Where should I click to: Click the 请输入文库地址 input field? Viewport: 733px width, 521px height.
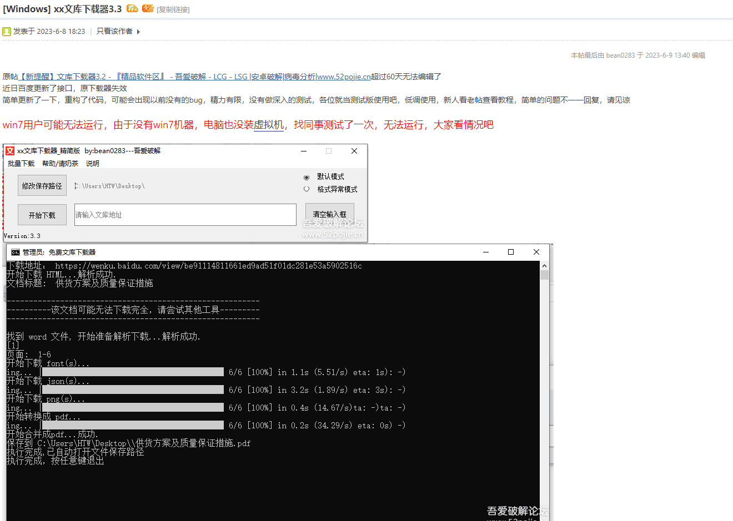(x=185, y=215)
